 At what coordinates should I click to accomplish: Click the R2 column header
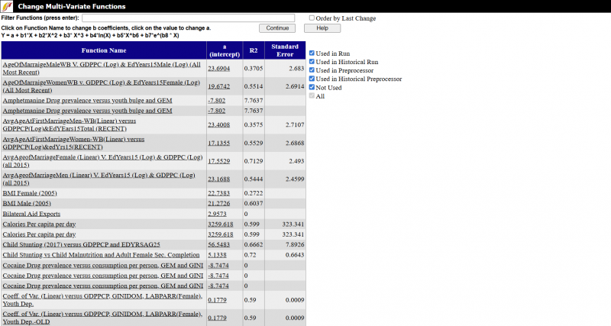coord(253,50)
